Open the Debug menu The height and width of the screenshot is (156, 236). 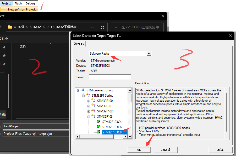[x=30, y=3]
